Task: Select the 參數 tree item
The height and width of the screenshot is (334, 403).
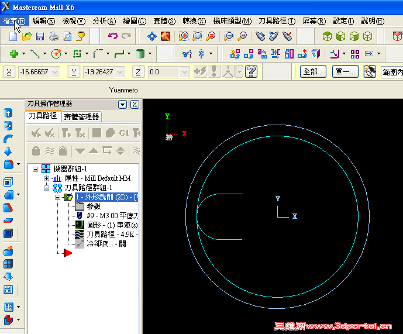Action: (94, 206)
